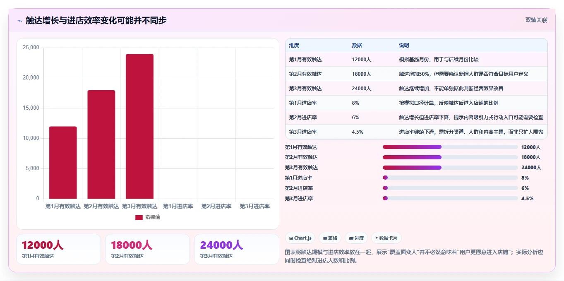Click y-axis label 25,000
This screenshot has width=564, height=281.
(x=31, y=48)
